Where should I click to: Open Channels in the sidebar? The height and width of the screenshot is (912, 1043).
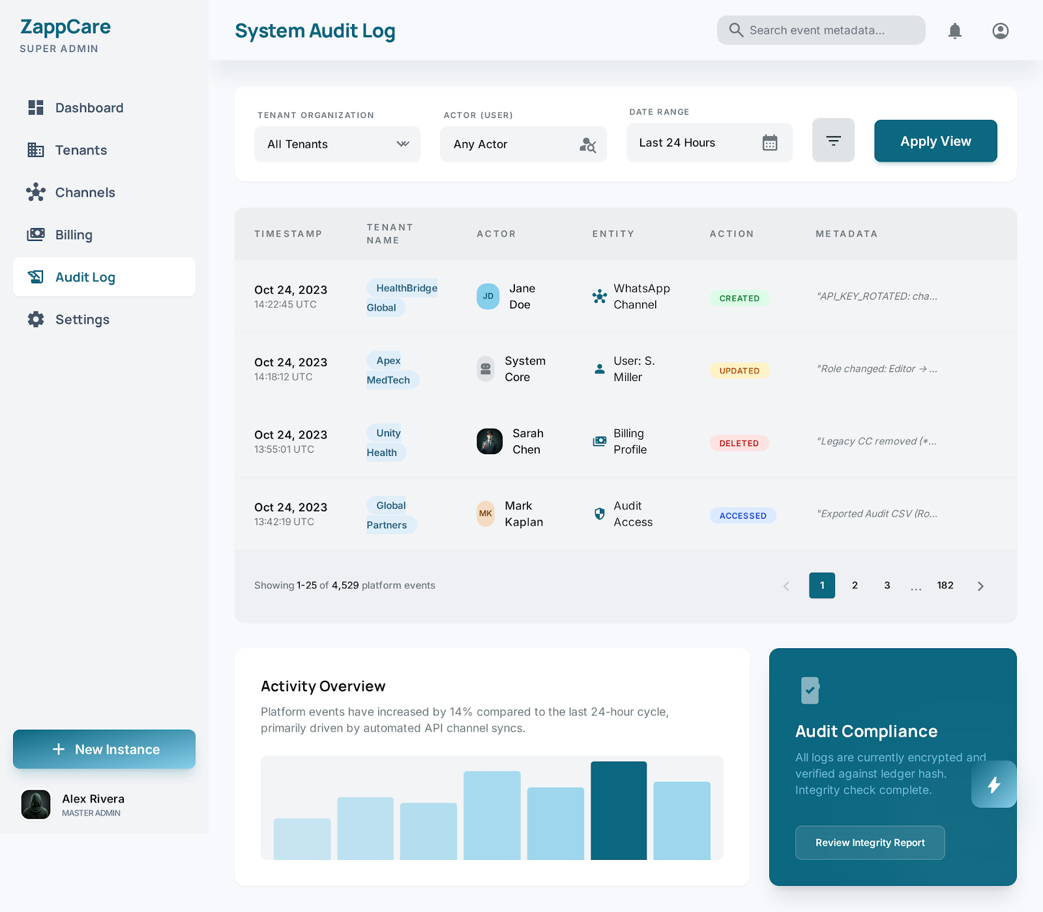[x=85, y=193]
